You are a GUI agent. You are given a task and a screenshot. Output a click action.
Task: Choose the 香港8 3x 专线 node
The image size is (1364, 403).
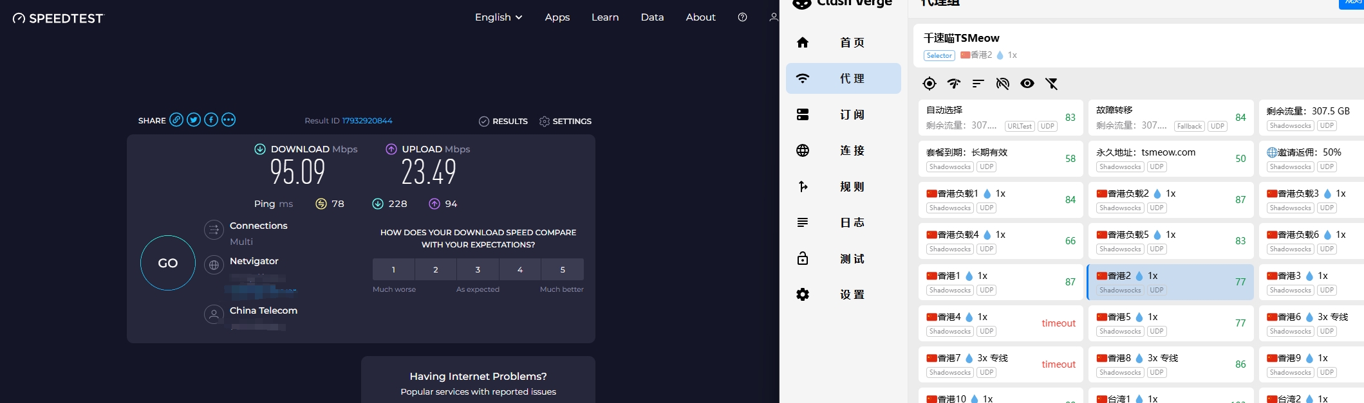point(1171,364)
